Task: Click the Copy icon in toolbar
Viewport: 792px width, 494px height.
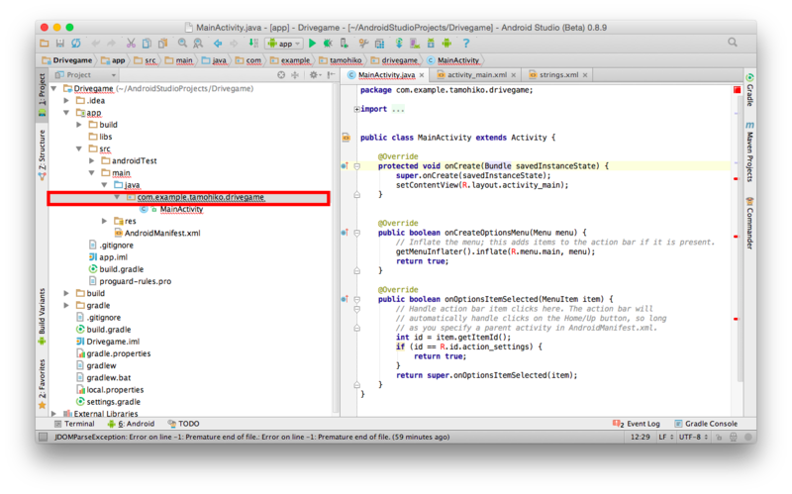Action: click(x=147, y=44)
